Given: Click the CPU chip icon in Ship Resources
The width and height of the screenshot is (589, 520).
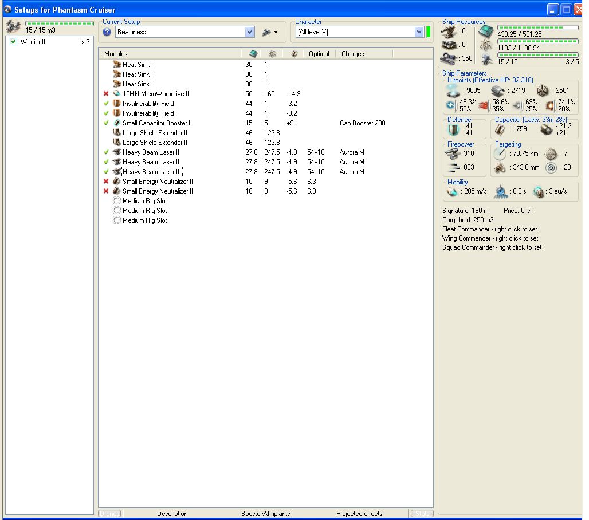Looking at the screenshot, I should click(x=486, y=31).
